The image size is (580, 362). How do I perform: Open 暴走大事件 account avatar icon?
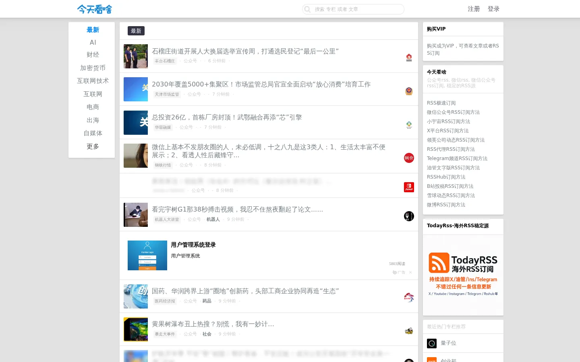[x=409, y=331]
